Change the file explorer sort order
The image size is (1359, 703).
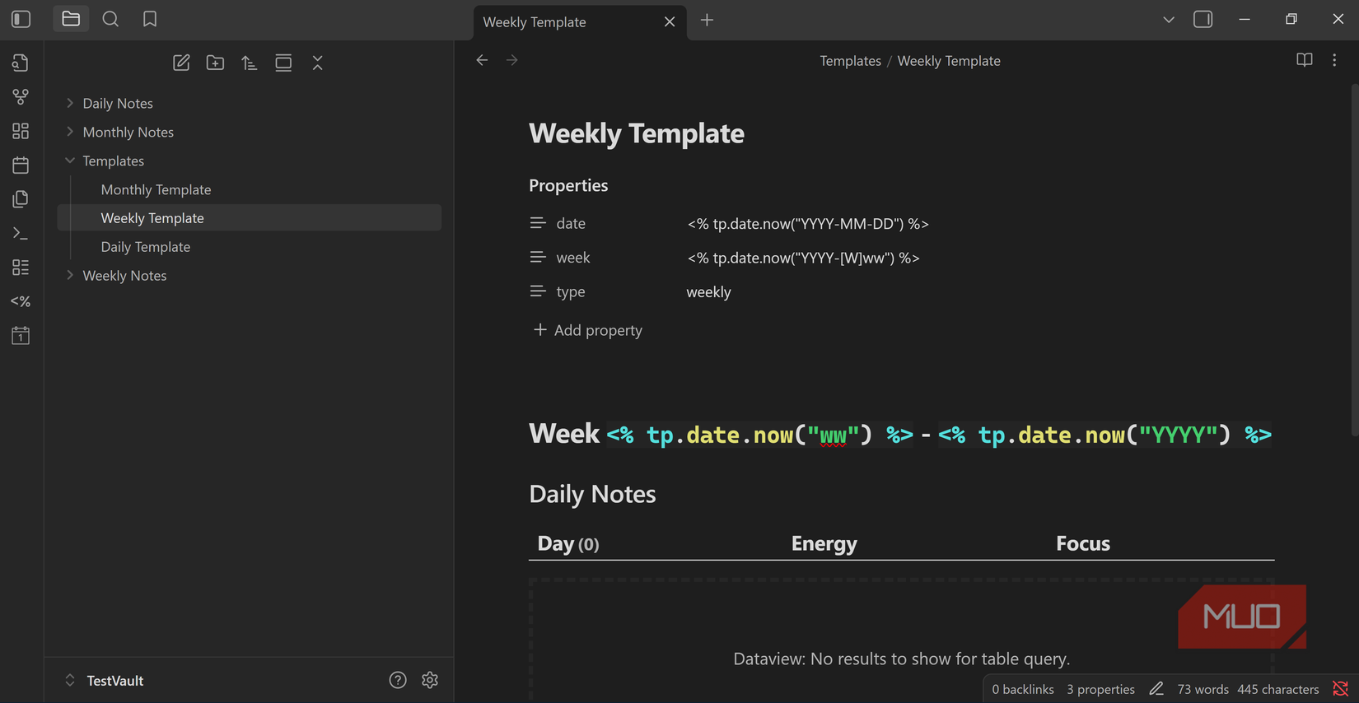(249, 63)
